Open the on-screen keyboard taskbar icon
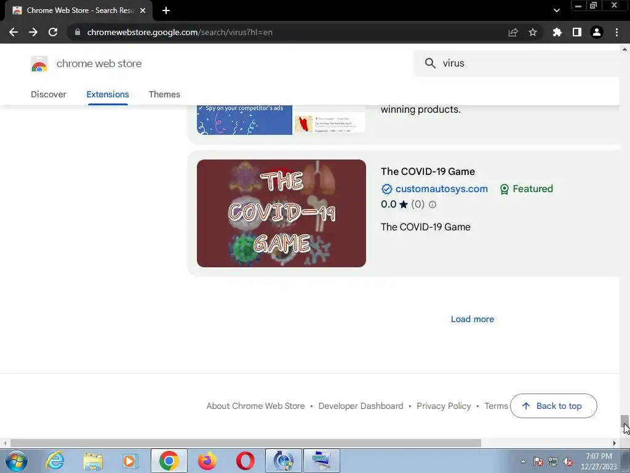The width and height of the screenshot is (630, 473). click(321, 461)
